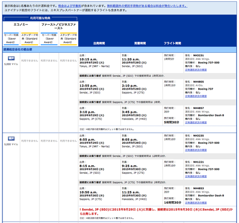This screenshot has width=239, height=223.
Task: Check on-time status link for flight NH4853
Action: point(196,203)
